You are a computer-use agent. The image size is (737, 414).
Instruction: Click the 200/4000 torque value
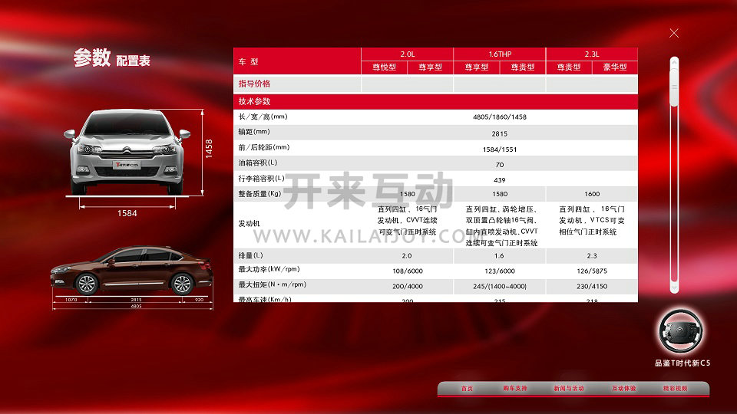pyautogui.click(x=408, y=286)
